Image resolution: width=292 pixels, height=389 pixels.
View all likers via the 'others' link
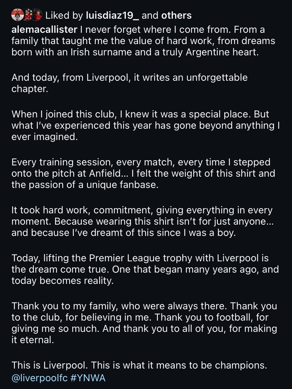(x=176, y=16)
